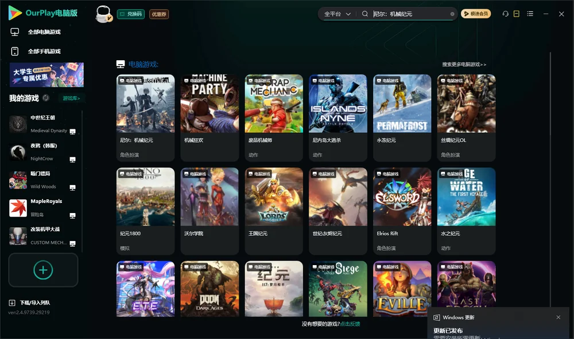Click 模拟 tag under 纪元1800
Image resolution: width=574 pixels, height=339 pixels.
125,248
